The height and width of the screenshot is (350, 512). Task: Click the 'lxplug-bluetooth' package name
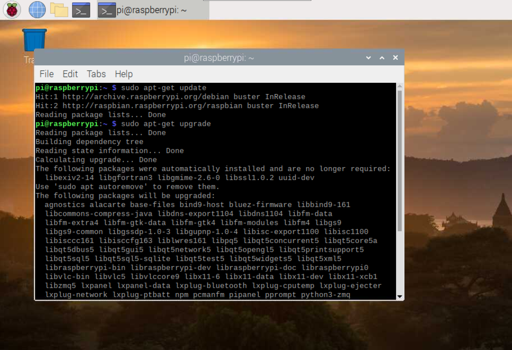pyautogui.click(x=211, y=285)
